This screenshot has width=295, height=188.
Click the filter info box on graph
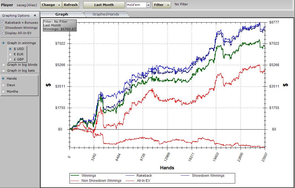60,25
